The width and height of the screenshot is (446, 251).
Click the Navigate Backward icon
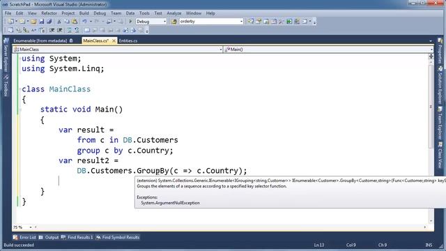pyautogui.click(x=109, y=22)
